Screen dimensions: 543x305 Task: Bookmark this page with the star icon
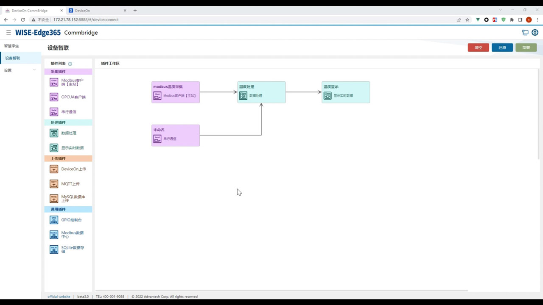click(467, 19)
